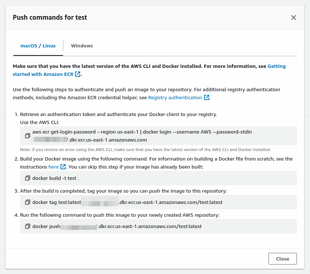Click external link icon after Amazon ECR

click(78, 74)
